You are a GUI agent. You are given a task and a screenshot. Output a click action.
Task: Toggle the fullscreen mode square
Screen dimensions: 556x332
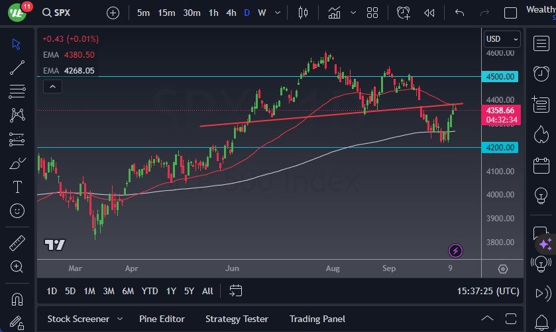coord(510,13)
